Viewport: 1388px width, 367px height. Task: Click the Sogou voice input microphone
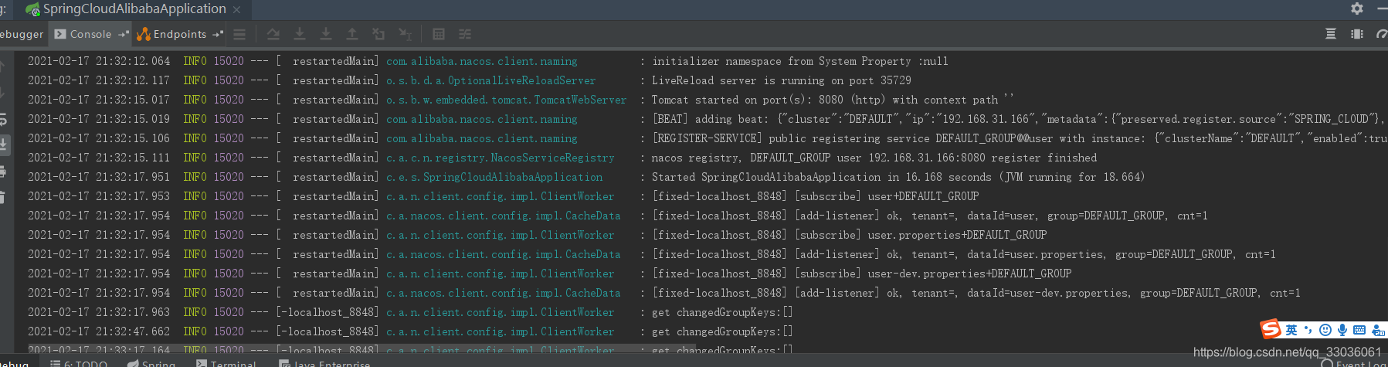[x=1342, y=330]
